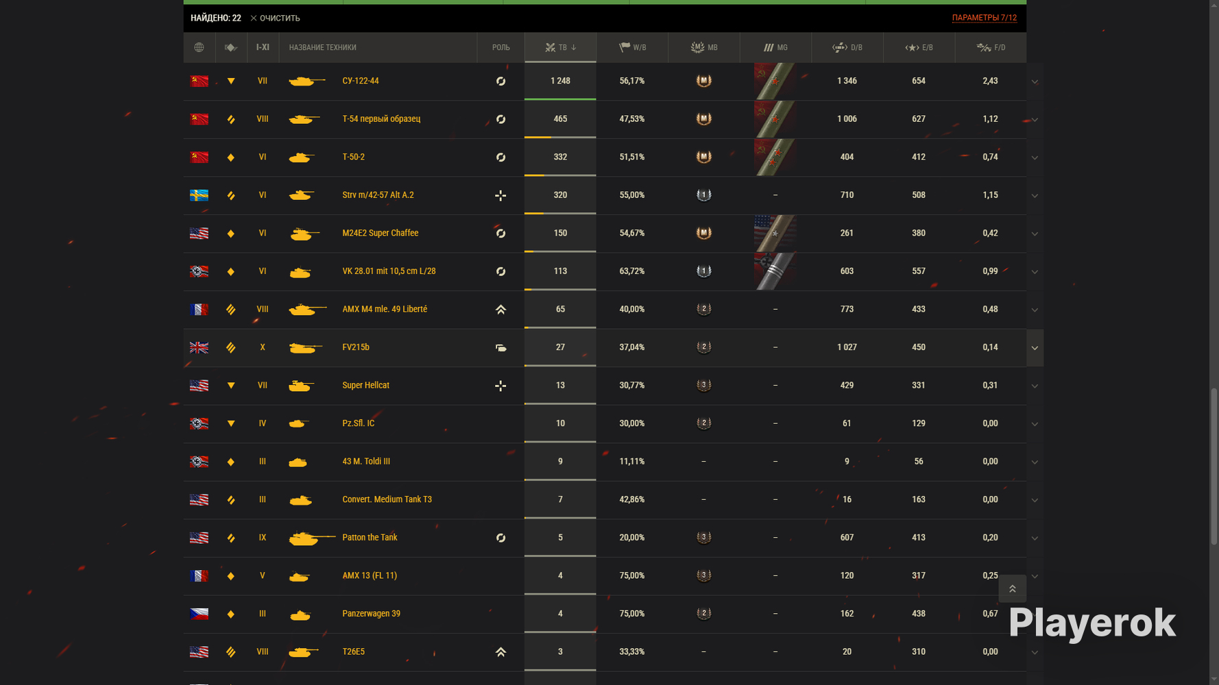The image size is (1219, 685).
Task: Expand the M24E2 Super Chaffee row
Action: point(1035,234)
